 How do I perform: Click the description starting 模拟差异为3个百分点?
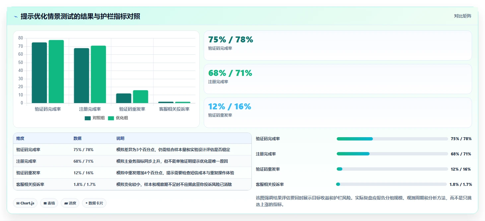click(173, 150)
